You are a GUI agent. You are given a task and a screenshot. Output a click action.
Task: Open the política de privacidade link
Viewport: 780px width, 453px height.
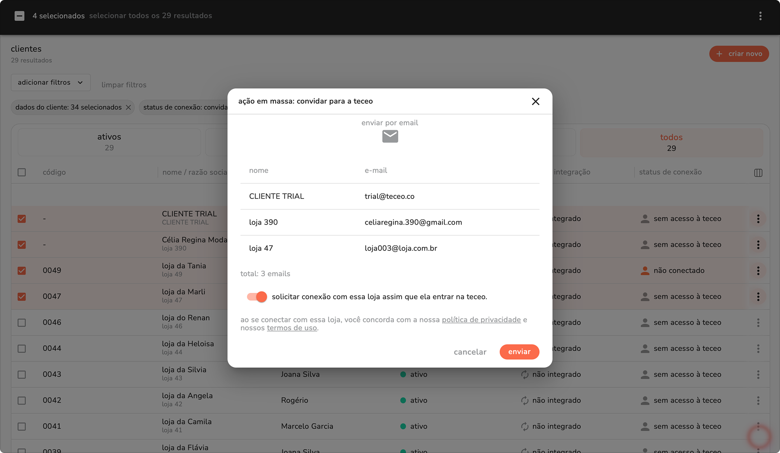pos(481,320)
